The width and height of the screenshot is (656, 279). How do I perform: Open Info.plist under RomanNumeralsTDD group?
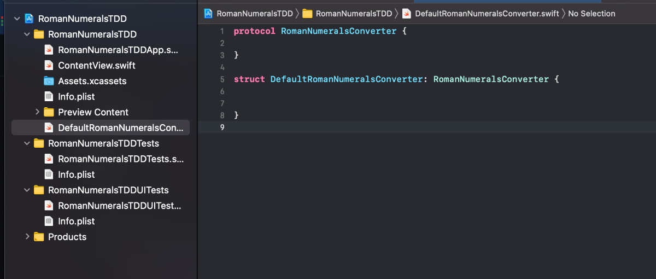point(77,97)
